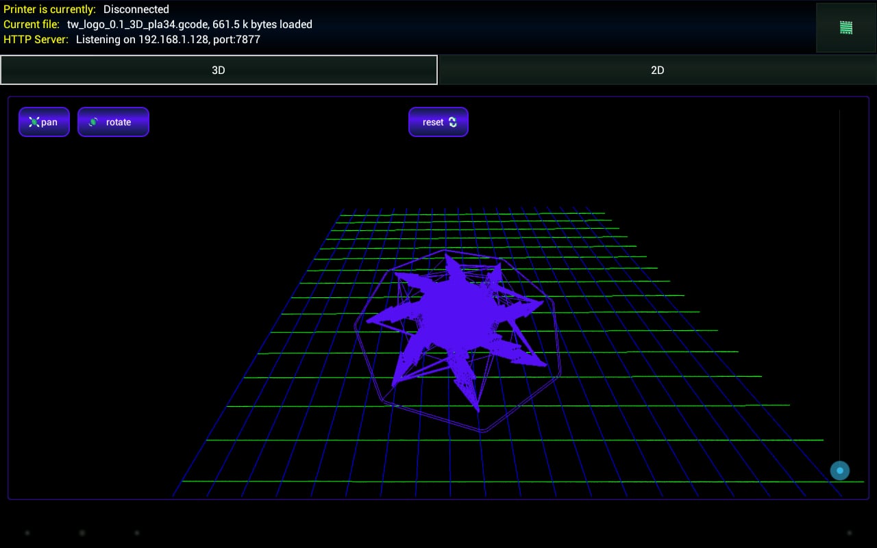Activate the rotate mode button
The width and height of the screenshot is (877, 548).
113,122
